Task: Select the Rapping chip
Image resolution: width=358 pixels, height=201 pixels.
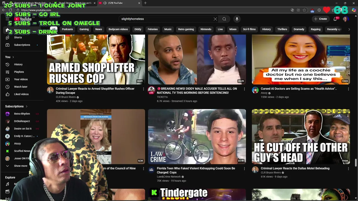Action: pos(315,29)
